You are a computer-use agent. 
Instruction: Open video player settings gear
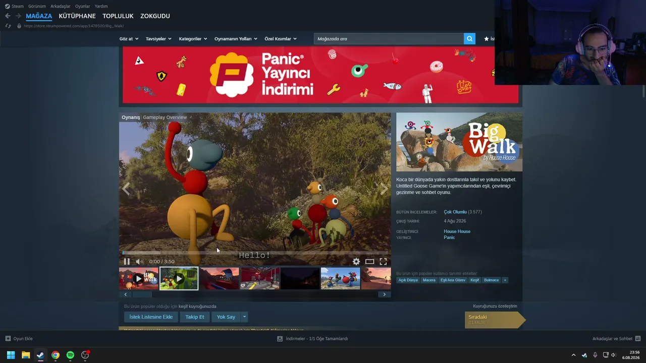click(x=356, y=261)
